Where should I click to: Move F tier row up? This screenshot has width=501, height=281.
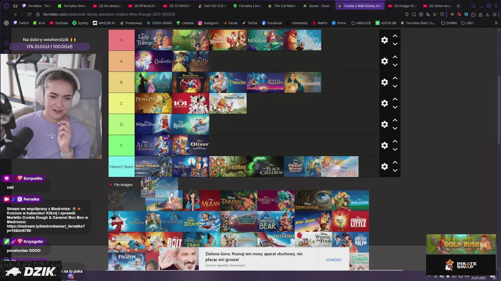point(395,141)
